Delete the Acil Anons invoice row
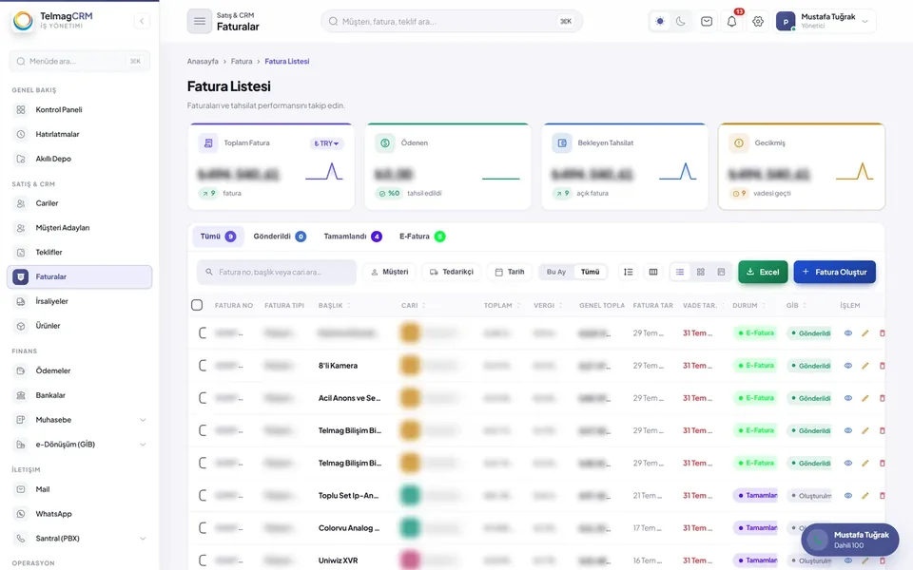This screenshot has height=570, width=913. coord(882,398)
